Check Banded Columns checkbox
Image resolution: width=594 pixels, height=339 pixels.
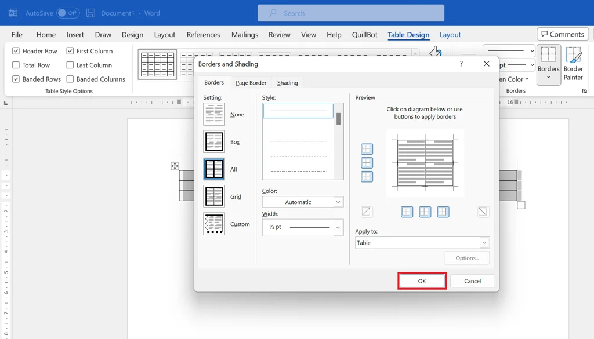coord(70,79)
